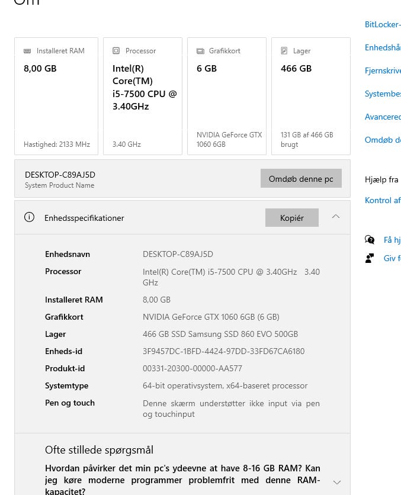This screenshot has height=495, width=401.
Task: Select the Samsung SSD 860 EVO value
Action: [220, 334]
